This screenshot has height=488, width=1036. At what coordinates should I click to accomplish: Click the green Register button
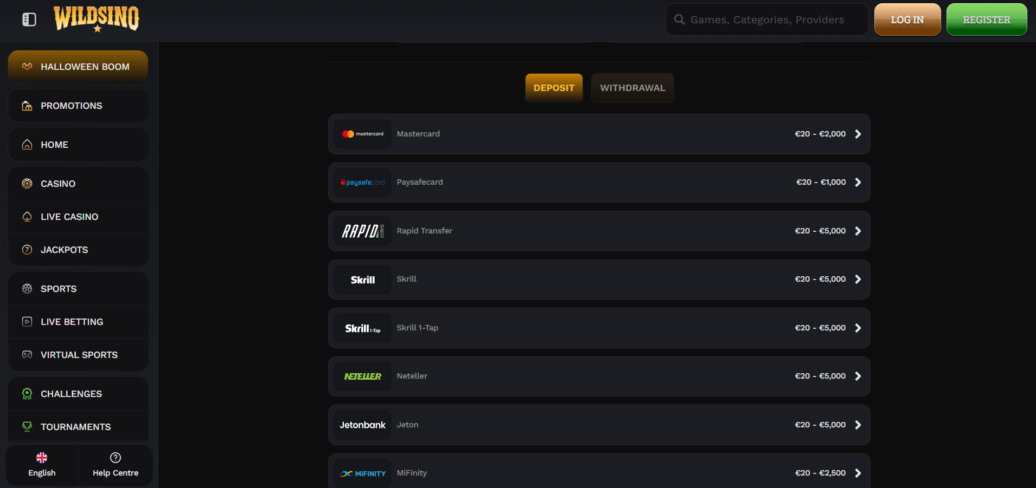(986, 19)
